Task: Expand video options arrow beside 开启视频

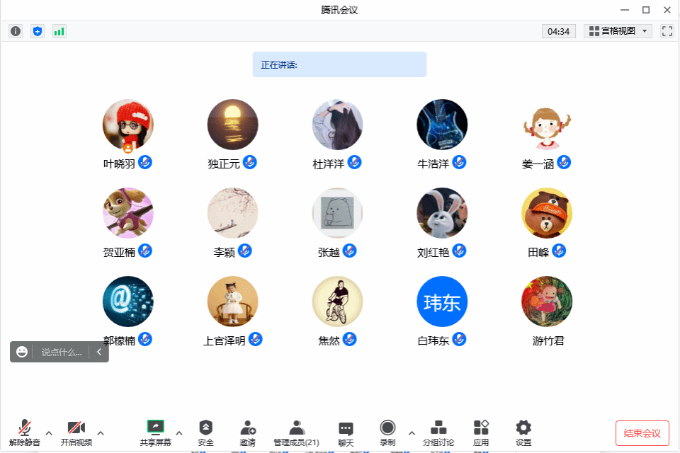Action: (101, 432)
